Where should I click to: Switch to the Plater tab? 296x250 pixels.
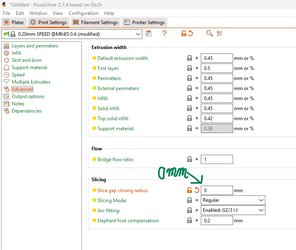pyautogui.click(x=14, y=23)
